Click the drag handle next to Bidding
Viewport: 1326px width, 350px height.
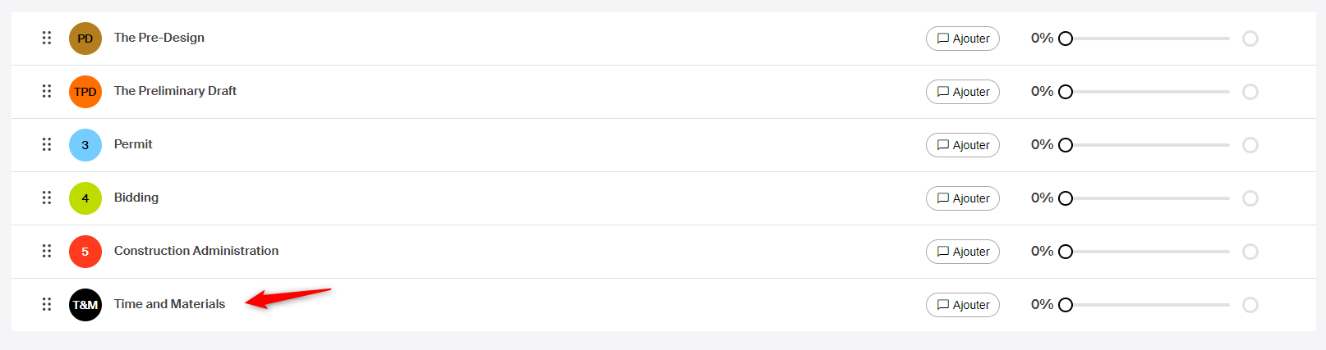pyautogui.click(x=47, y=198)
